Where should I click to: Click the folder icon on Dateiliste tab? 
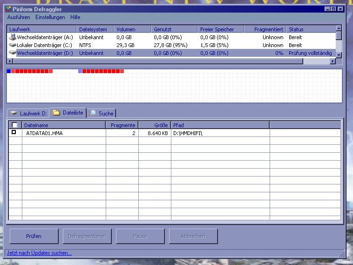(56, 113)
